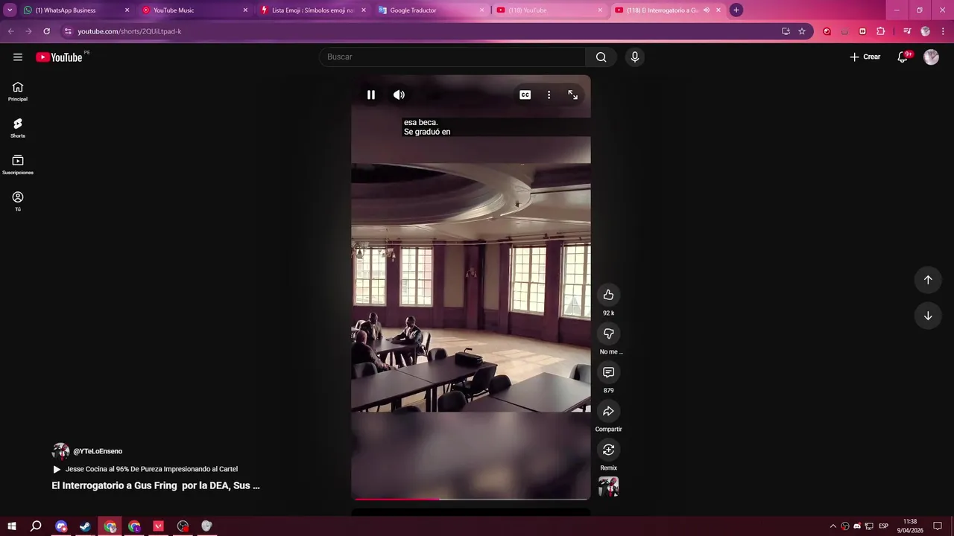Open the YouTube hamburger guide menu

[18, 57]
